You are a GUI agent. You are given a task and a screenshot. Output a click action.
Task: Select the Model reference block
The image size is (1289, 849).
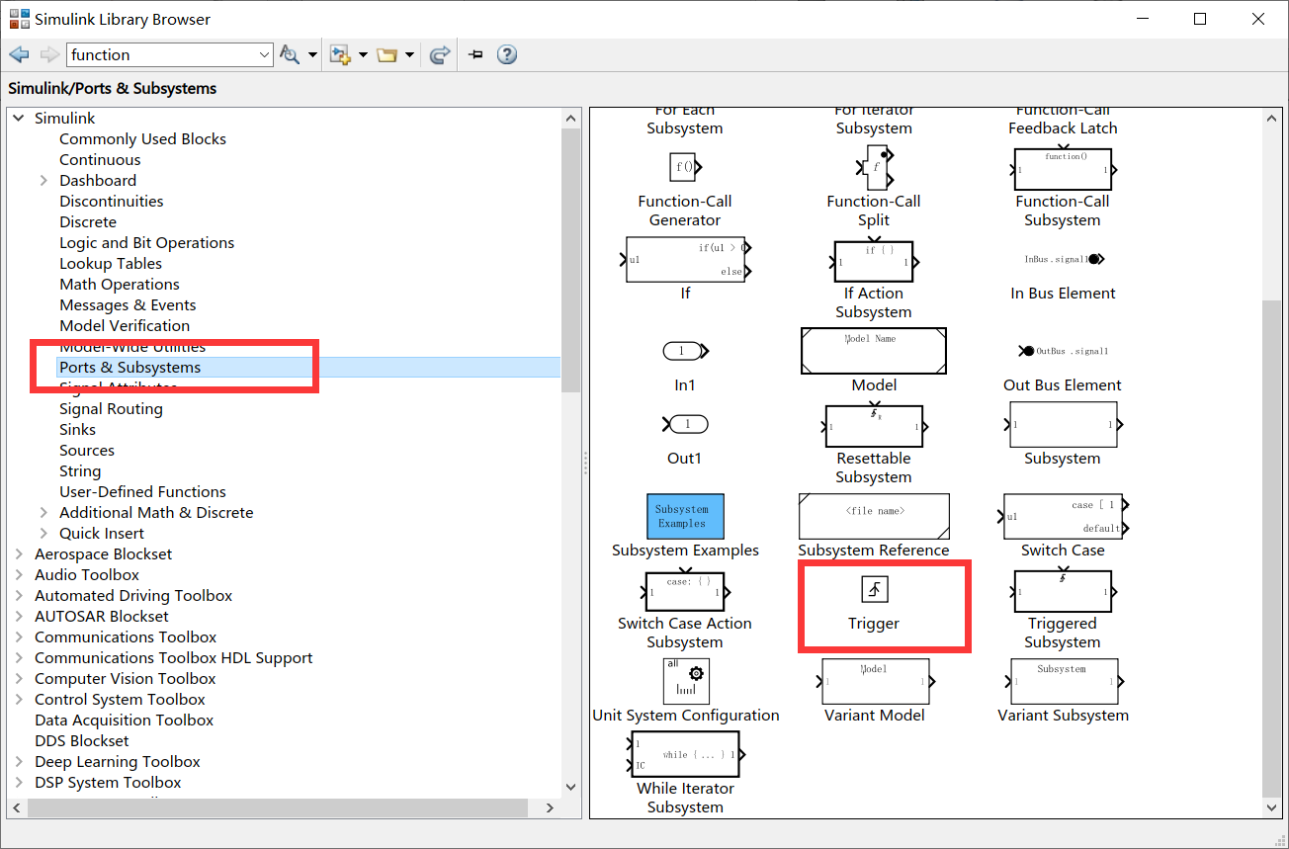874,351
